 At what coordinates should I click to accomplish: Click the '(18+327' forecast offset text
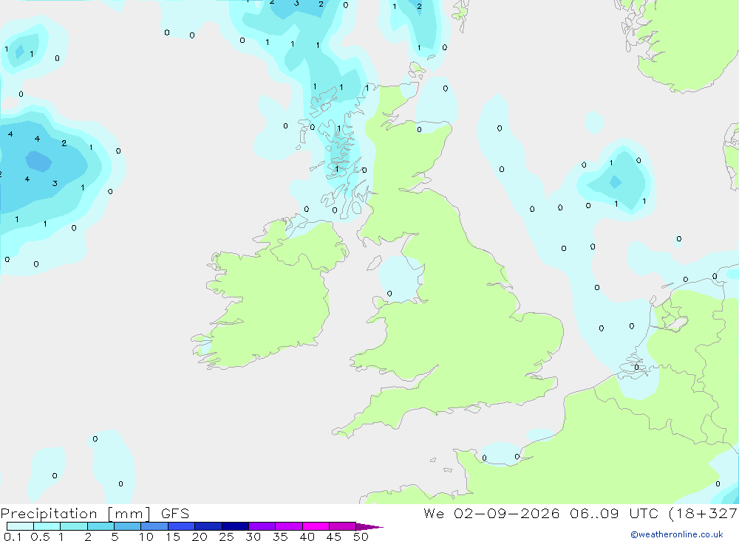pyautogui.click(x=704, y=514)
